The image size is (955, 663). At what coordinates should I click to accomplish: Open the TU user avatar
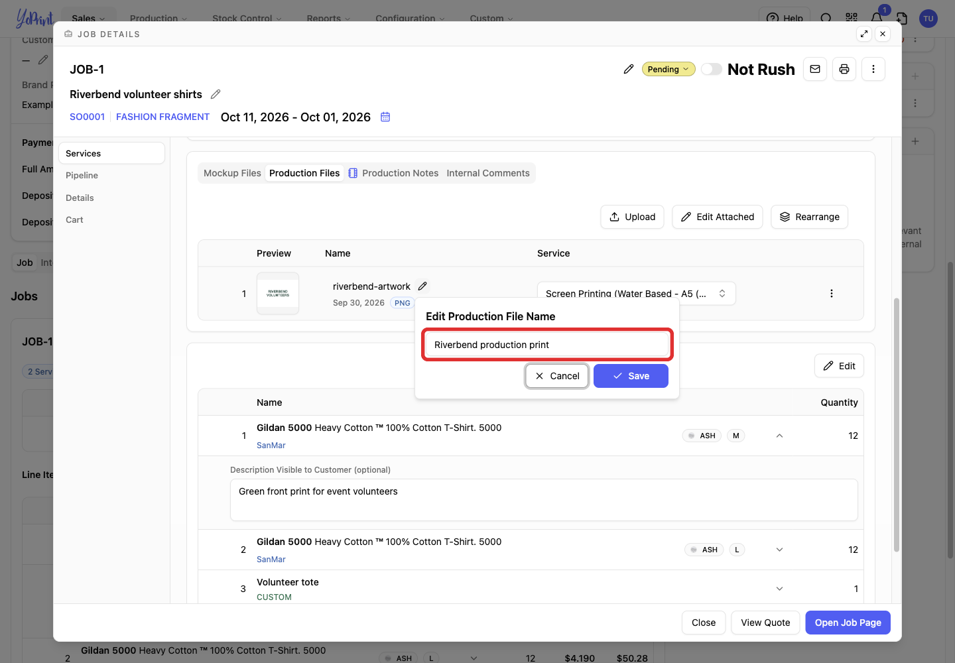pyautogui.click(x=928, y=19)
